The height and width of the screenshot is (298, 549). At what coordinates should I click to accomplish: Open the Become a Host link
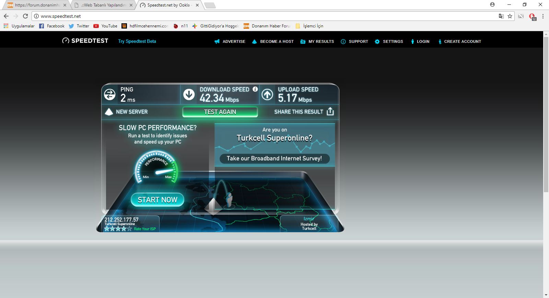coord(273,41)
